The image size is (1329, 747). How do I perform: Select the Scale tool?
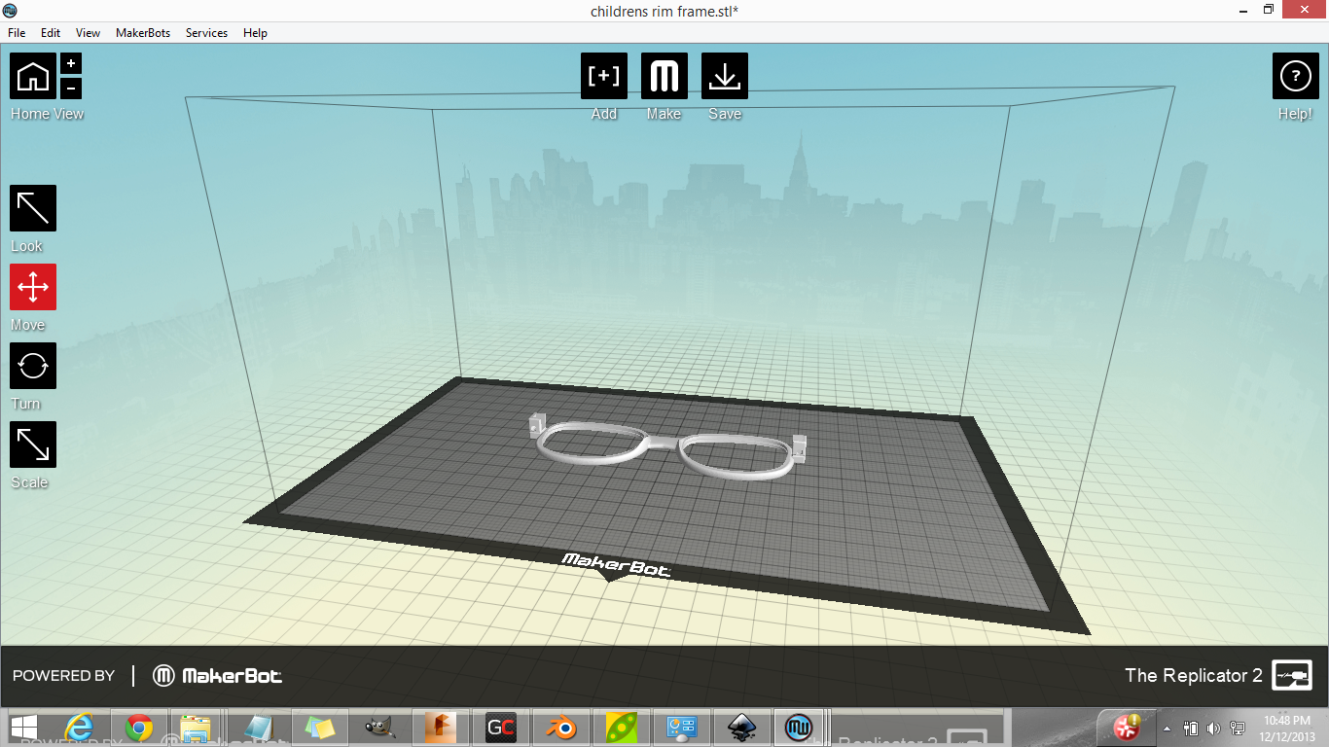33,445
